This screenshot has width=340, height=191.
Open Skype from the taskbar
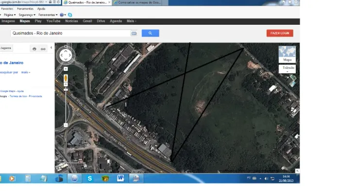pyautogui.click(x=90, y=178)
